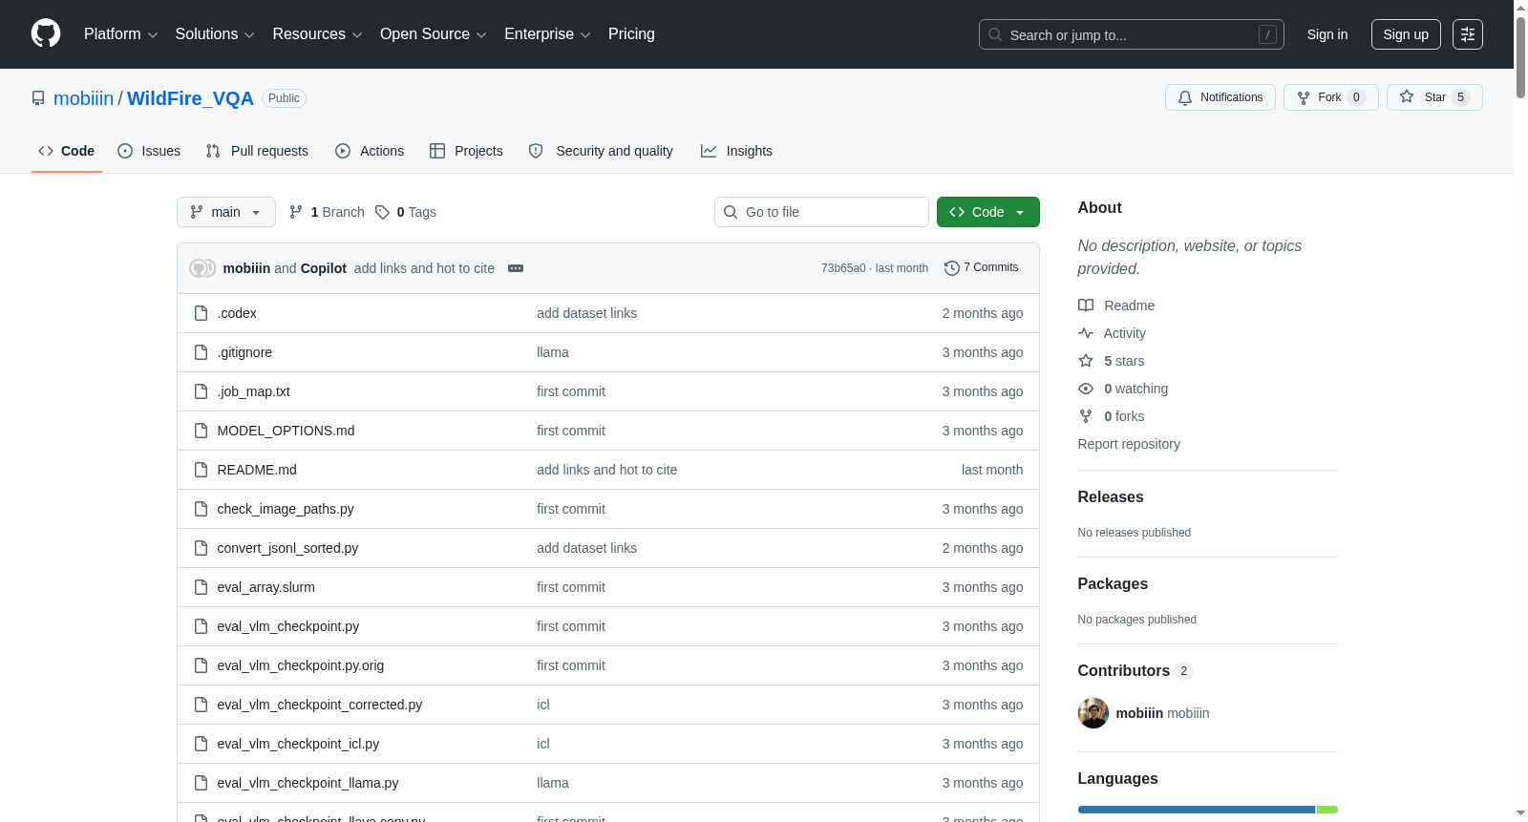The height and width of the screenshot is (822, 1528).
Task: Click file icon of eval_vlm_checkpoint_icl.py row
Action: click(x=201, y=744)
